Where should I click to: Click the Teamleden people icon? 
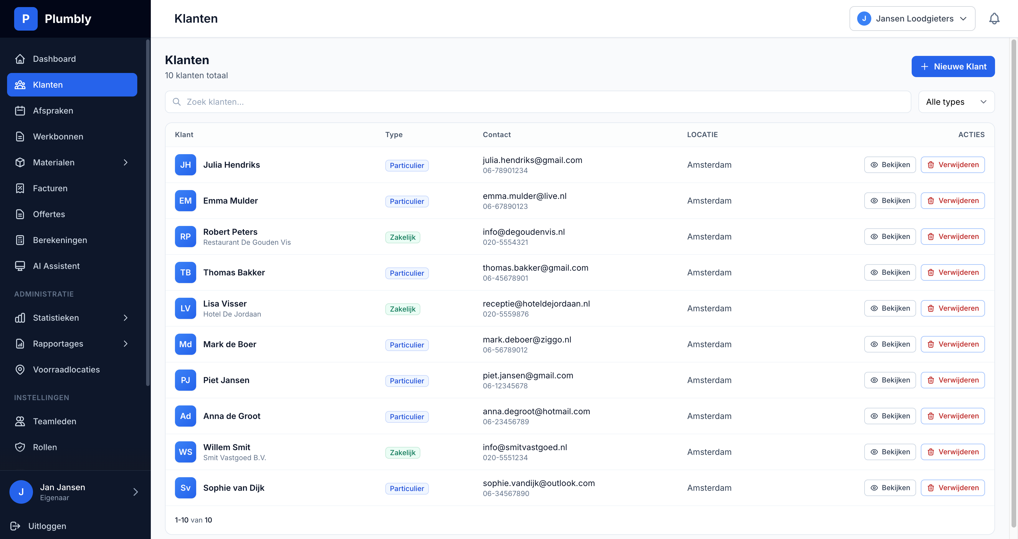(20, 421)
